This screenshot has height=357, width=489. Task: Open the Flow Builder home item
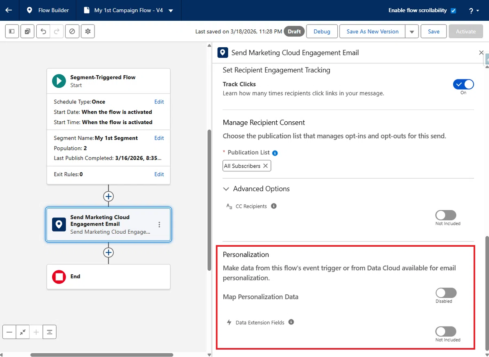coord(47,10)
